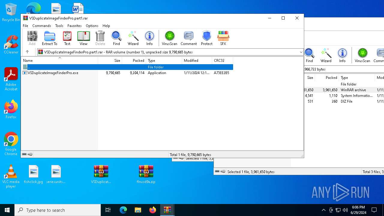Open the Tools menu
Viewport: 384px width, 216px height.
[x=59, y=26]
